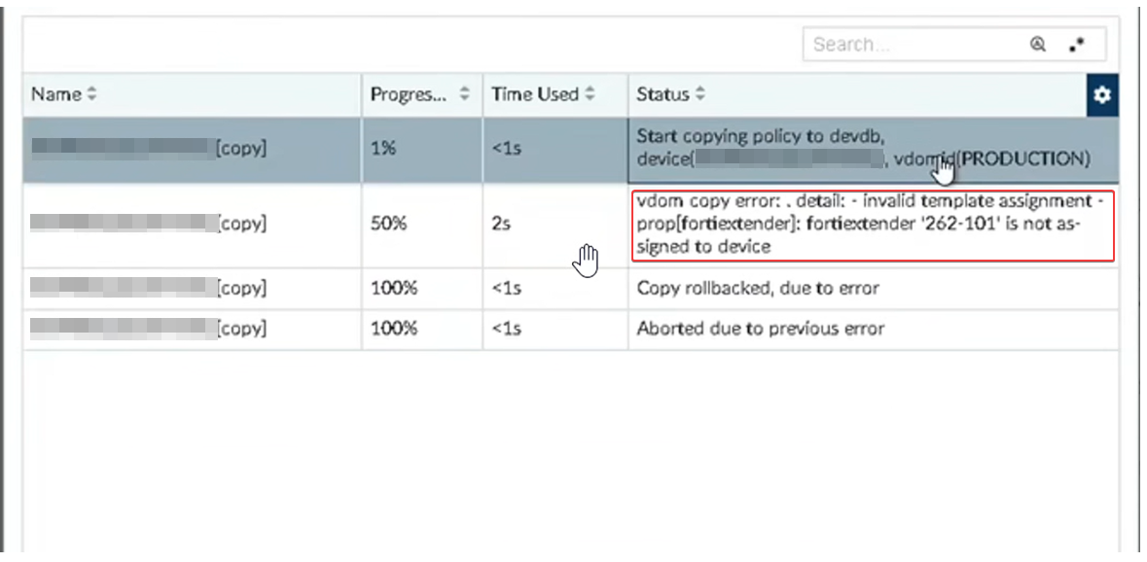Select the 'Aborted due to previous error' status
1147x562 pixels.
(x=761, y=329)
